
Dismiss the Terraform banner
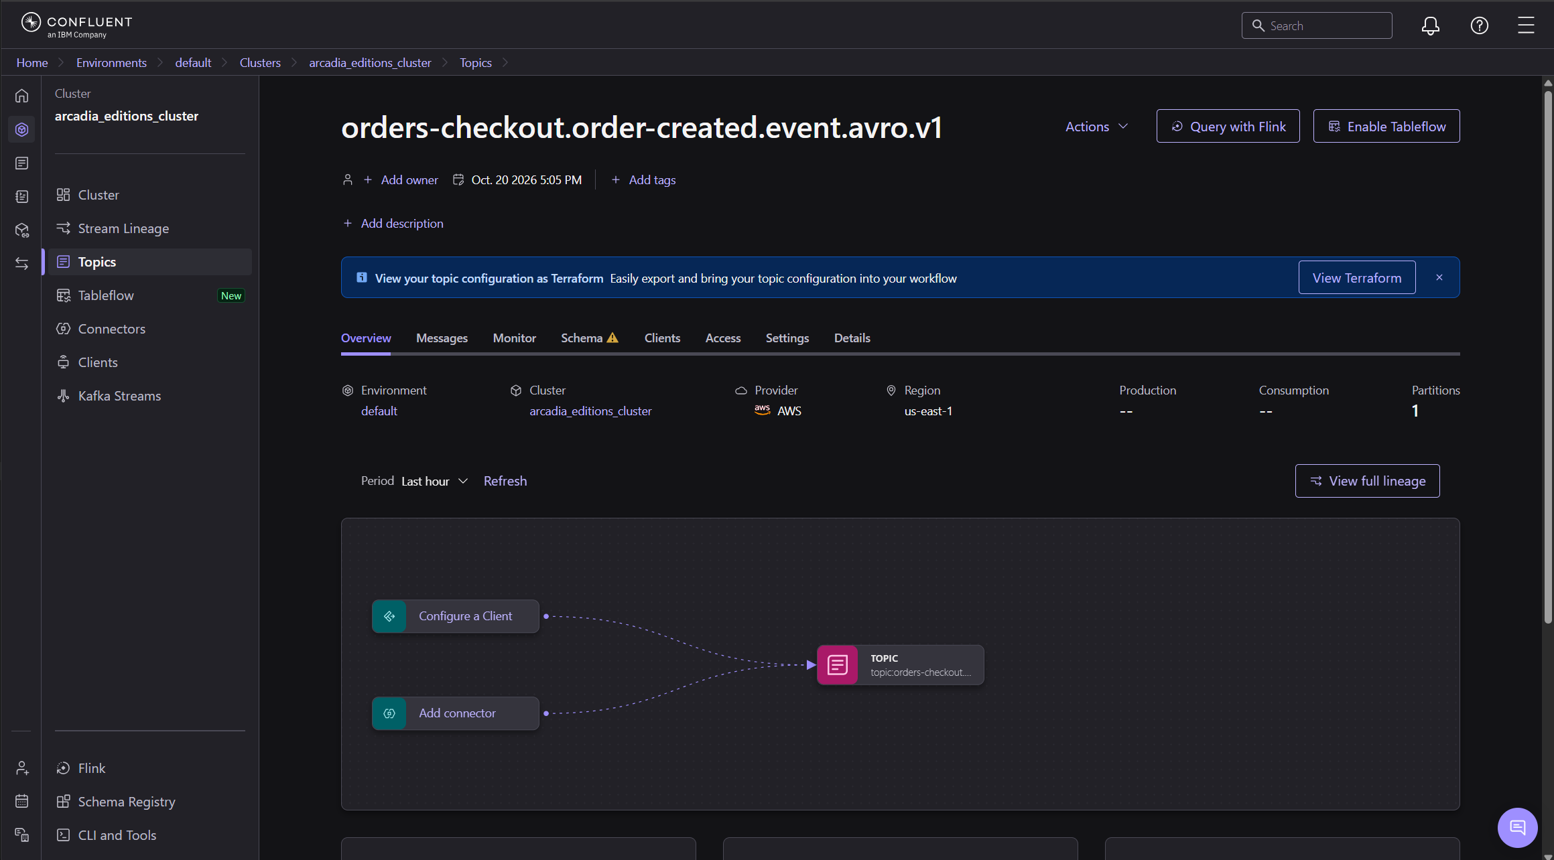point(1439,277)
